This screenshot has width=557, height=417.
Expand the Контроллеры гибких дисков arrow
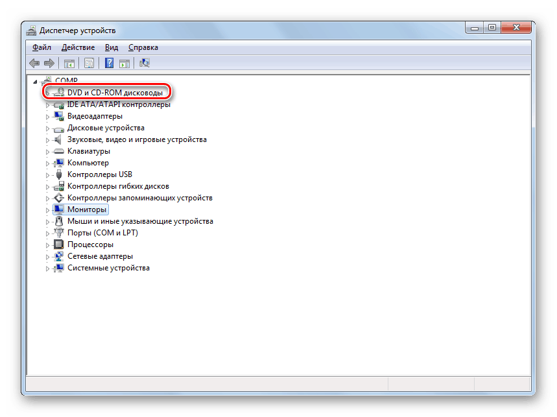pyautogui.click(x=47, y=187)
